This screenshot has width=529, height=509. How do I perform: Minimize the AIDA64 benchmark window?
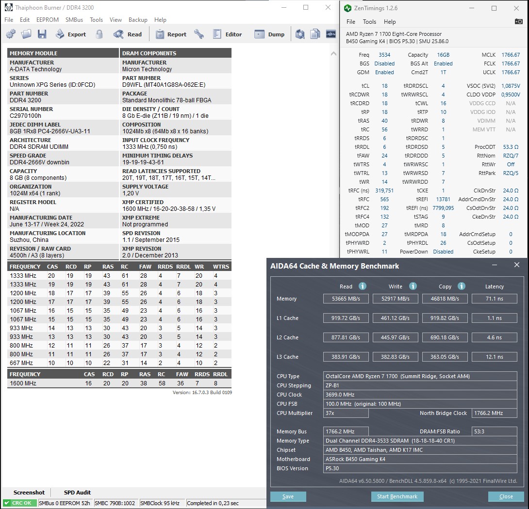tap(495, 265)
